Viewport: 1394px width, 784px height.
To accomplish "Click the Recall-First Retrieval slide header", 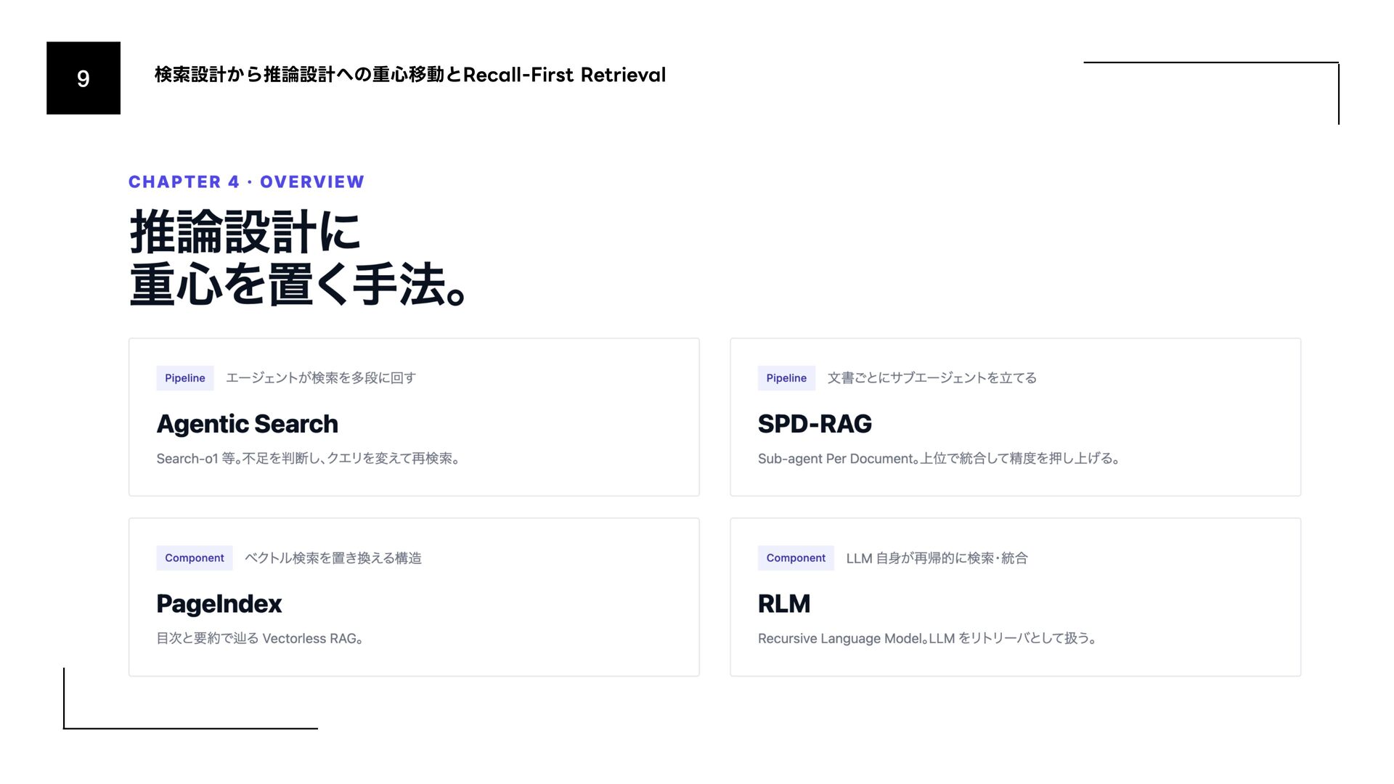I will (x=409, y=75).
